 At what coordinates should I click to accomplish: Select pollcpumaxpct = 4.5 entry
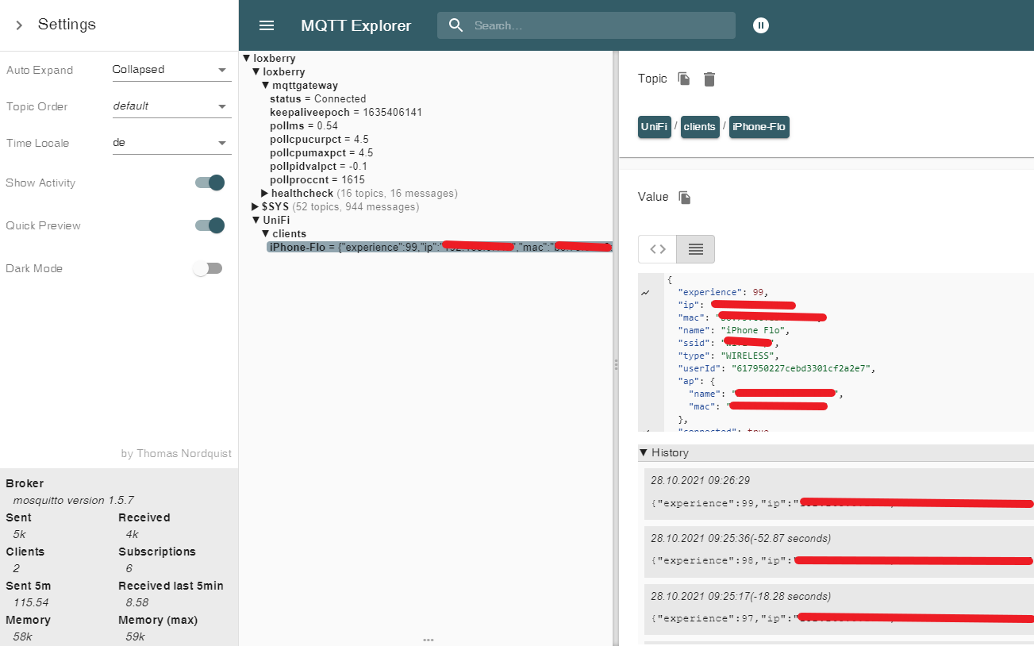coord(321,152)
